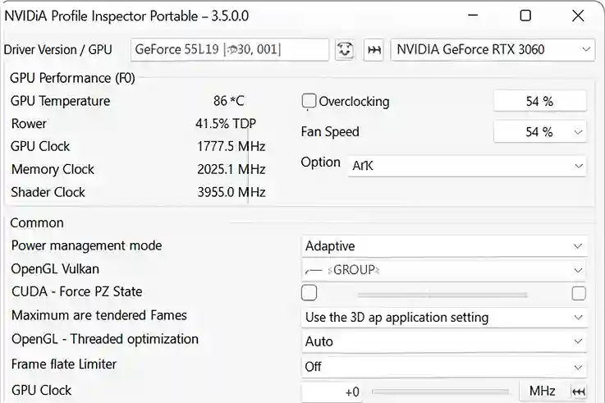The image size is (605, 403).
Task: Click the OpenGL Vulkan label
Action: [x=55, y=268]
